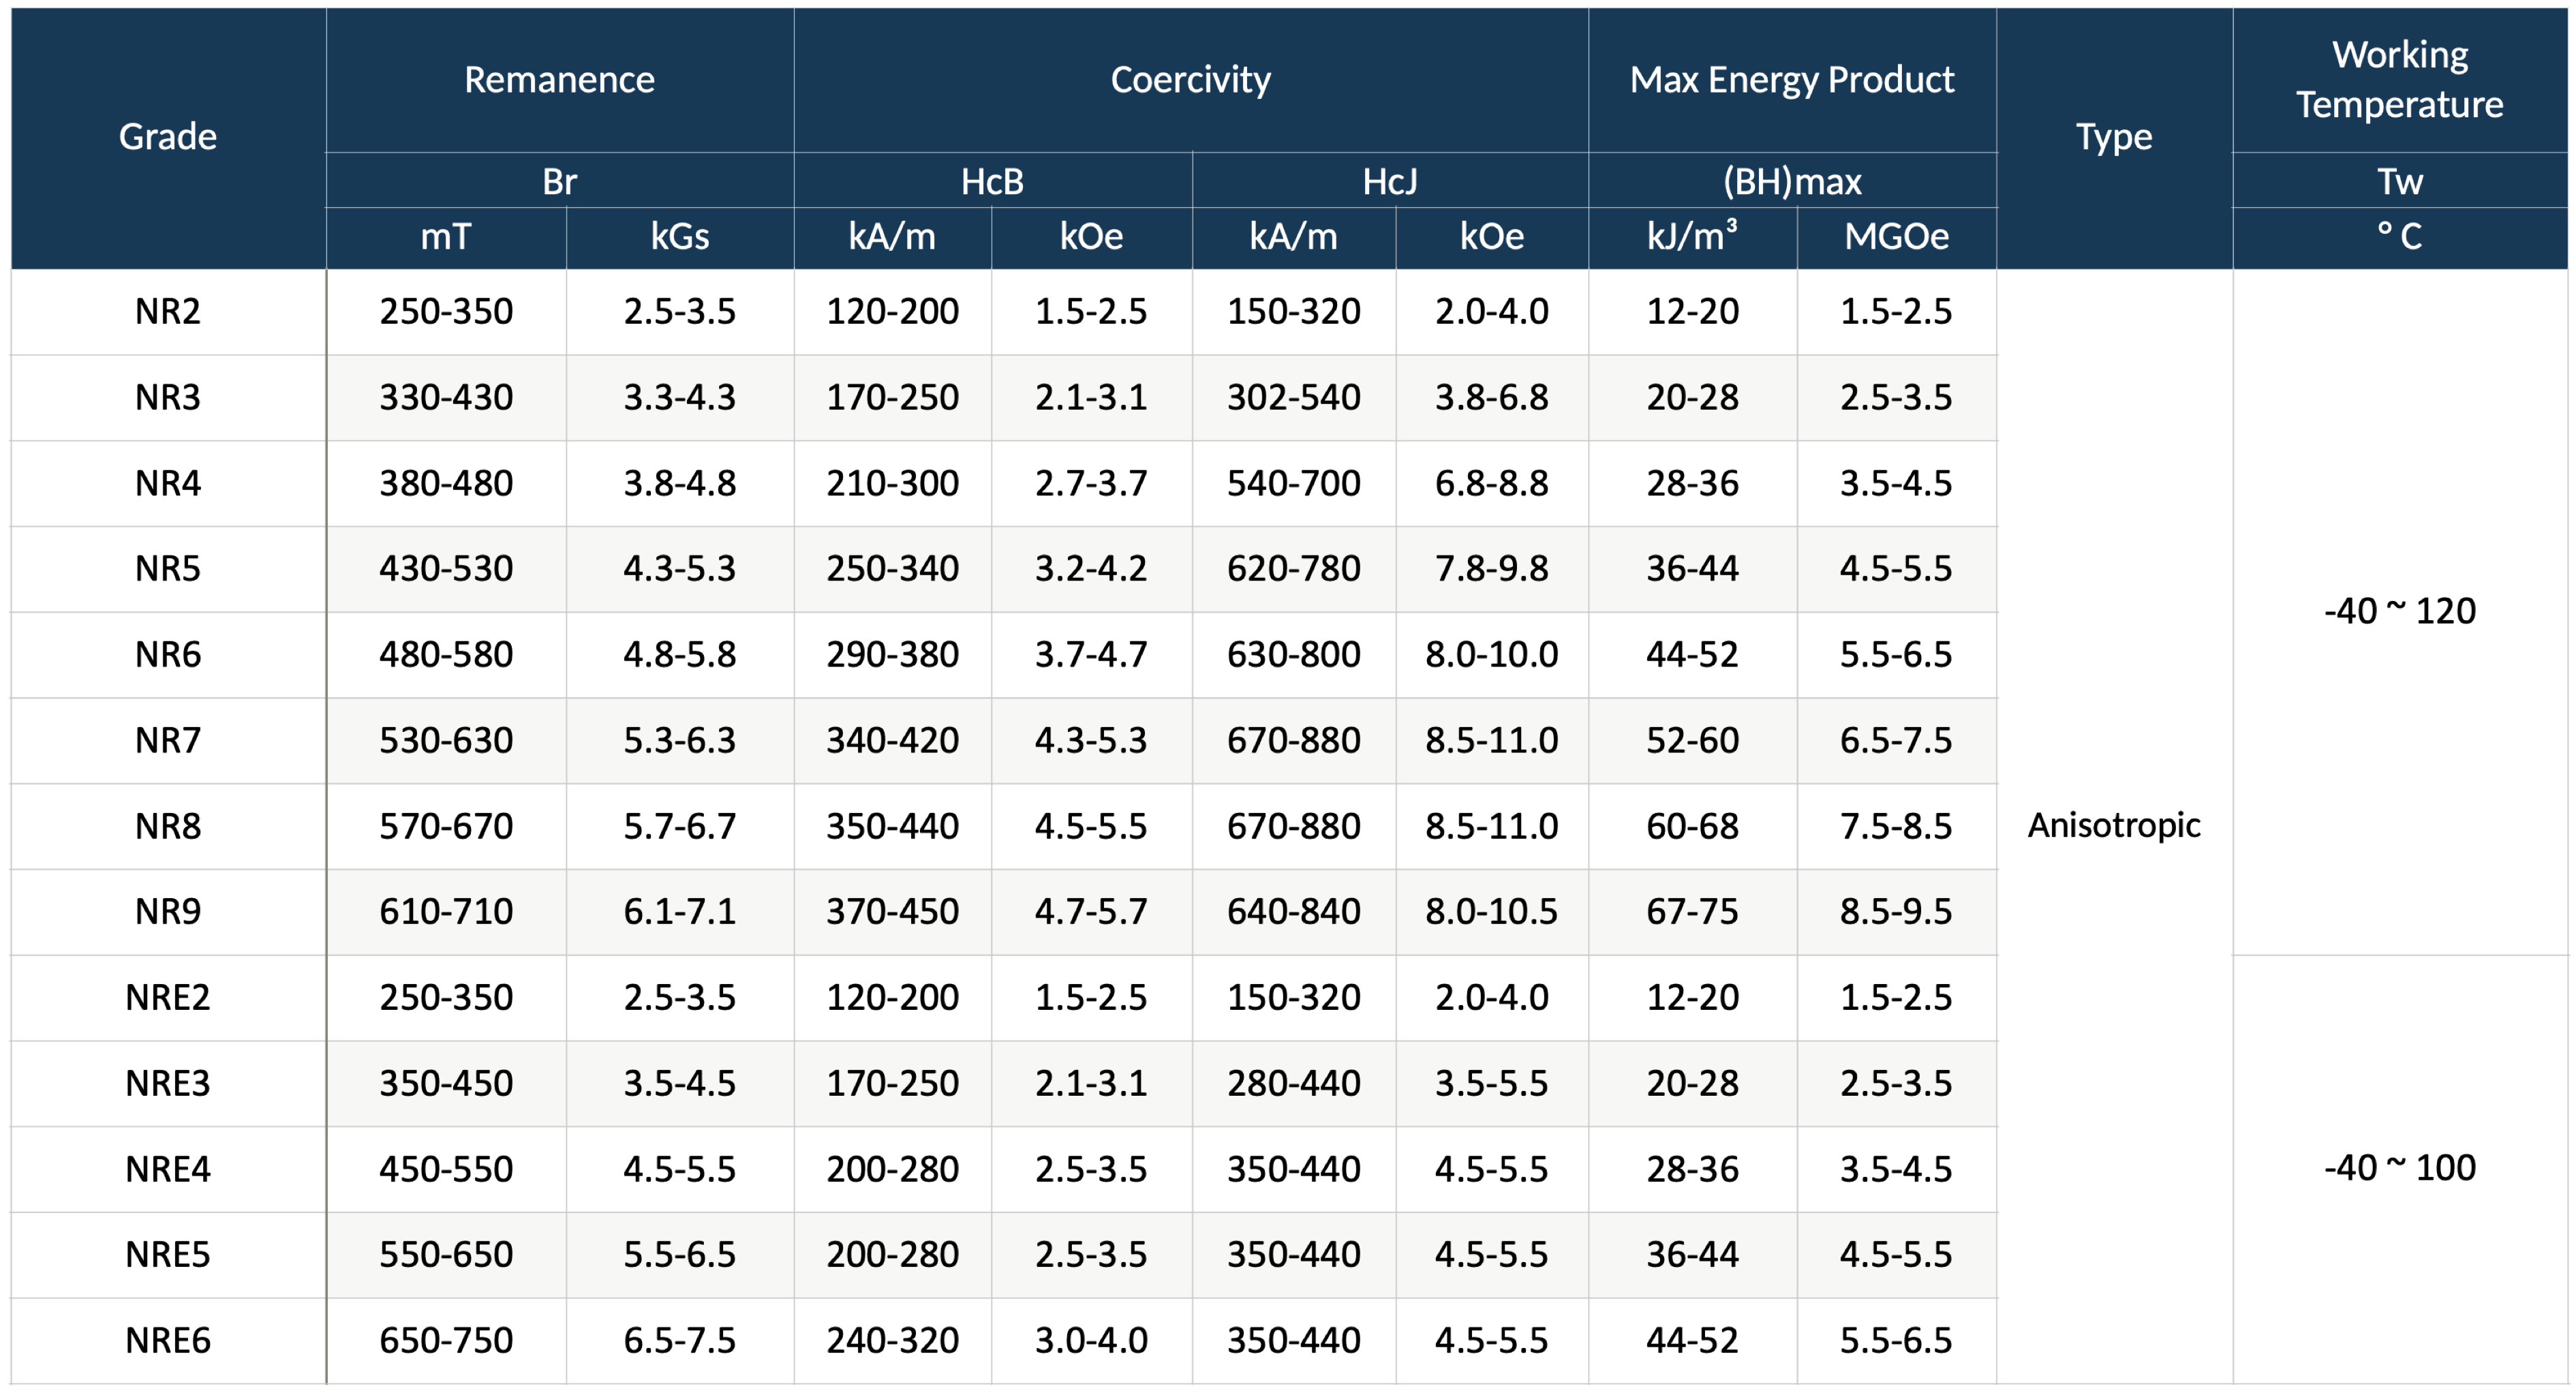
Task: Click the Anisotropic type cell
Action: coord(2113,826)
